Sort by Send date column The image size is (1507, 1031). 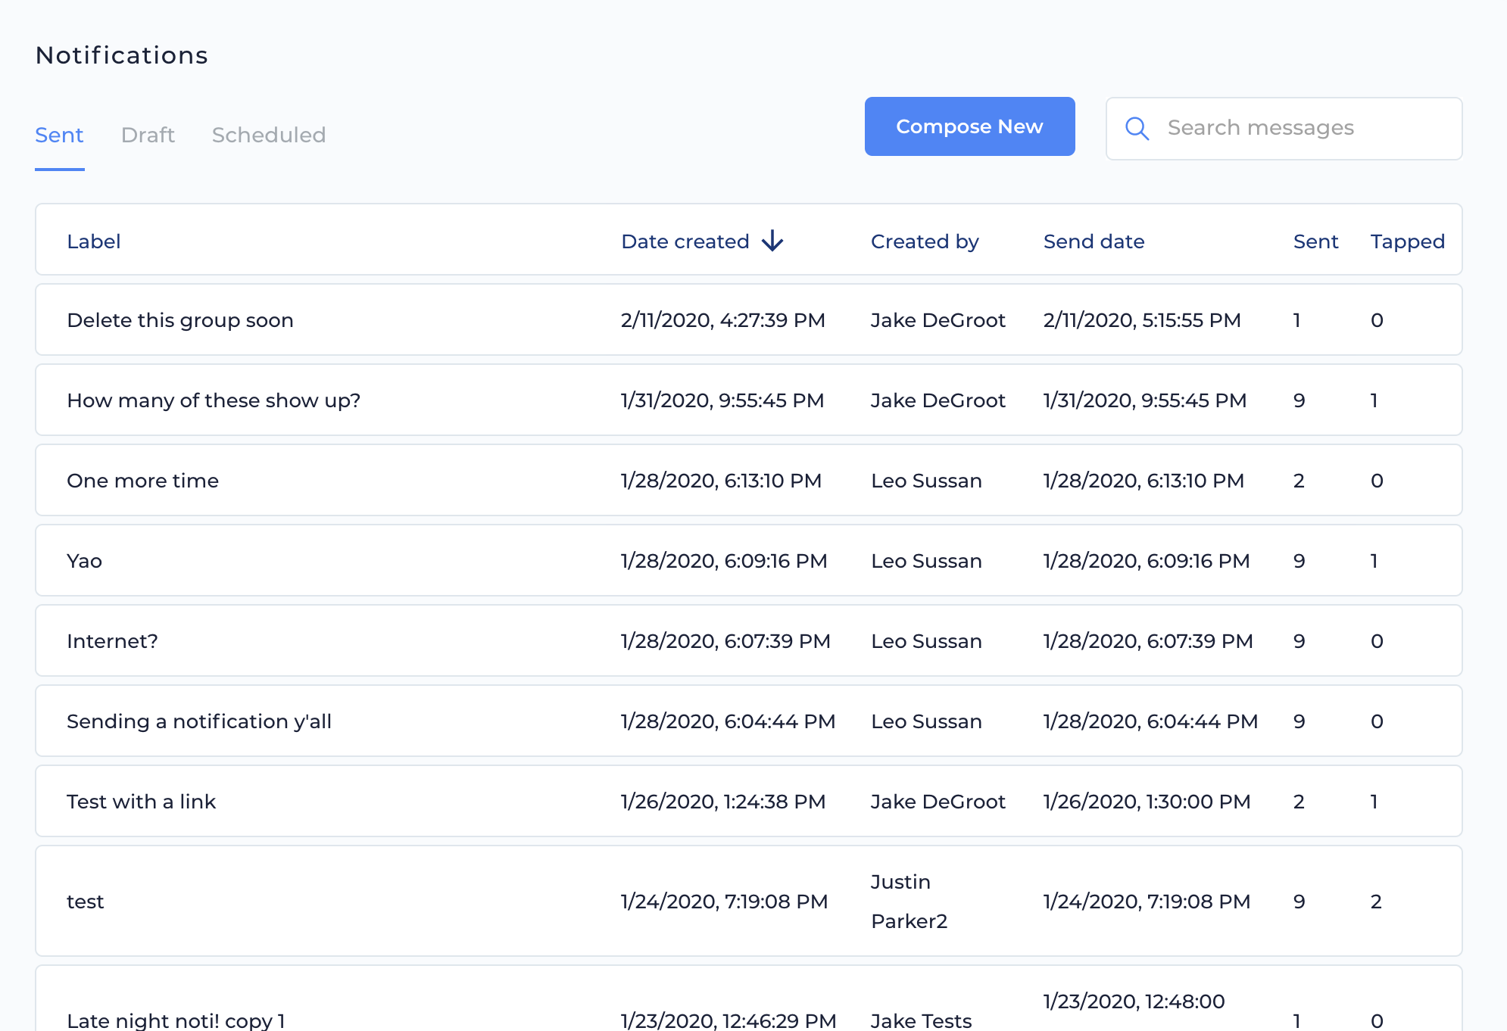coord(1094,241)
